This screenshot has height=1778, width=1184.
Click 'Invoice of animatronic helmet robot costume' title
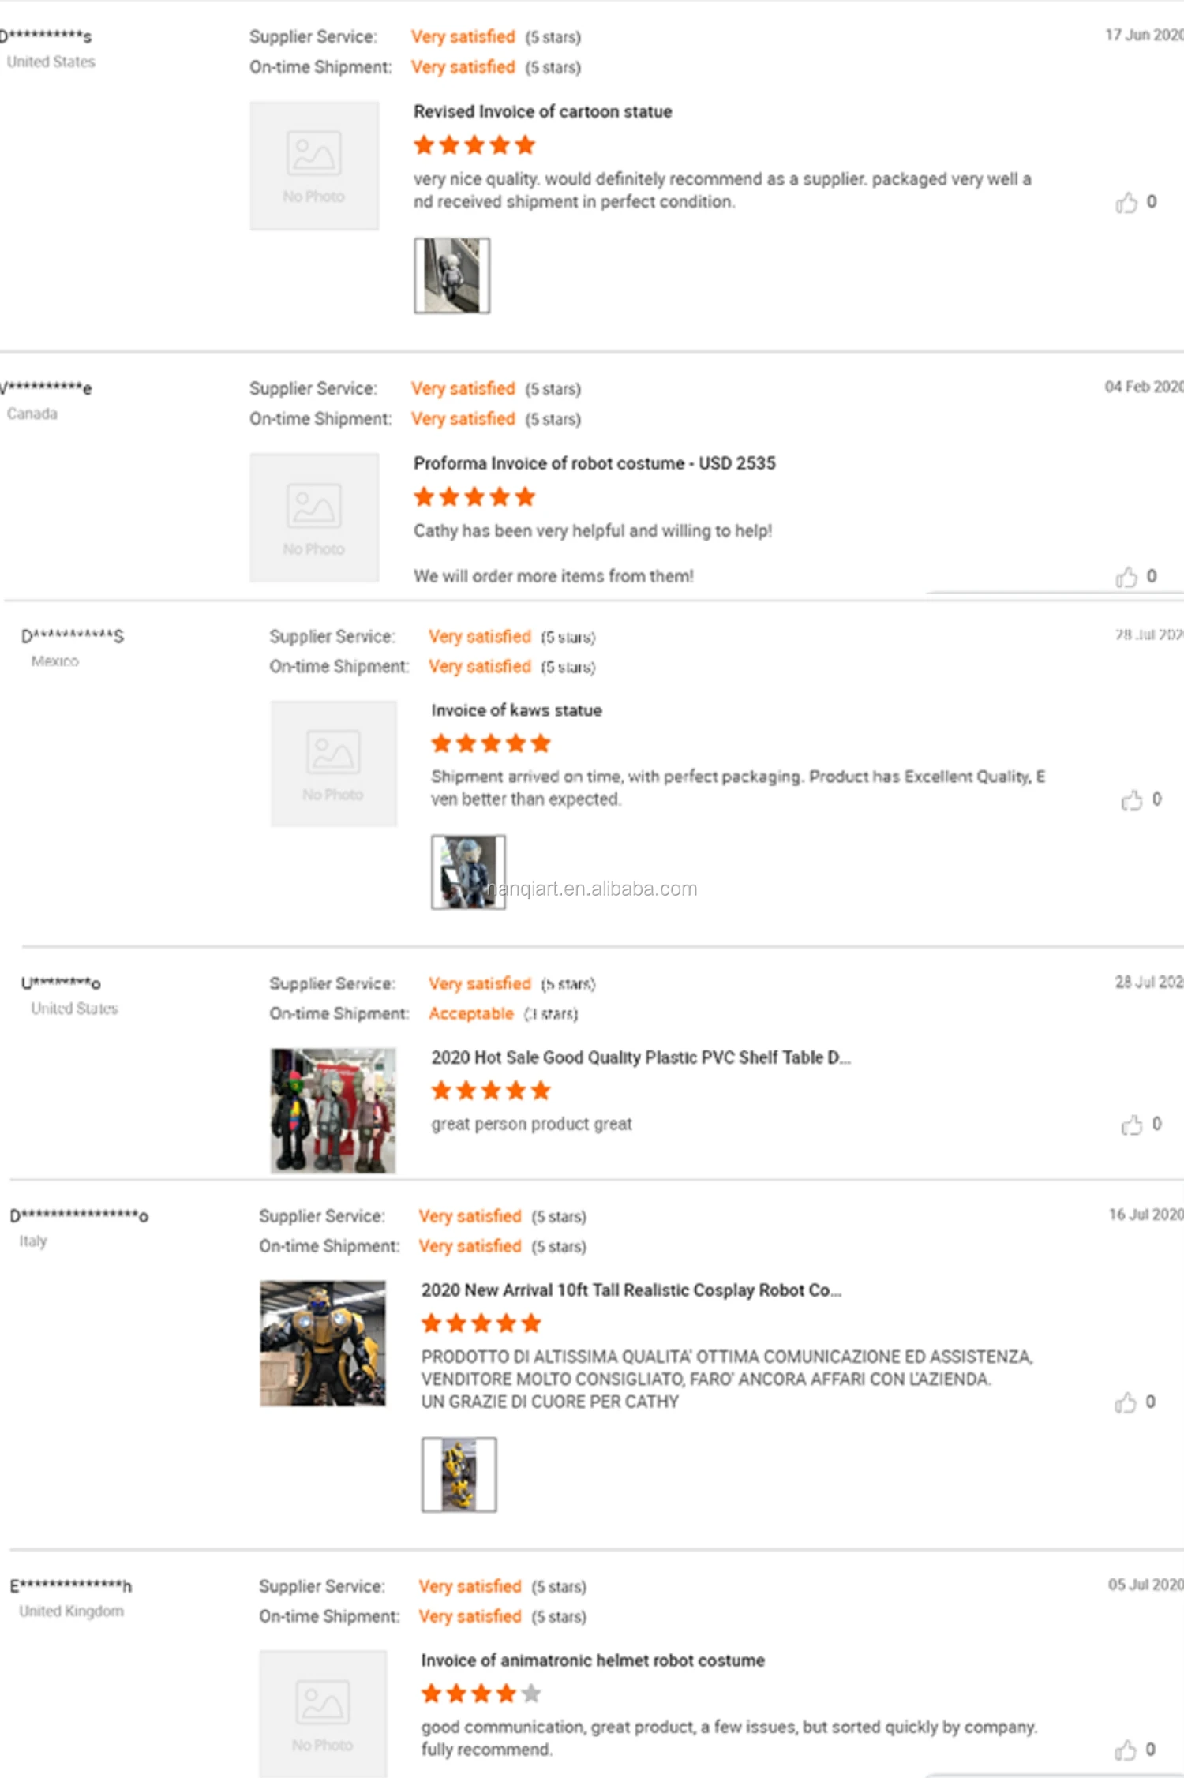592,1660
